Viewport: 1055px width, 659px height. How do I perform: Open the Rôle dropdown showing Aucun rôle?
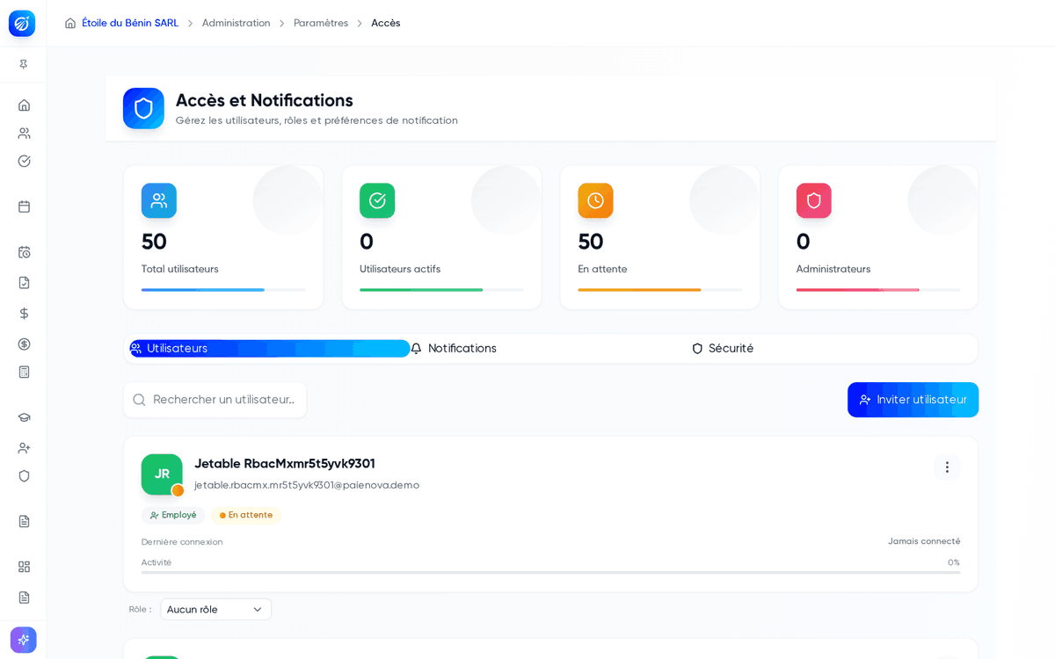216,610
